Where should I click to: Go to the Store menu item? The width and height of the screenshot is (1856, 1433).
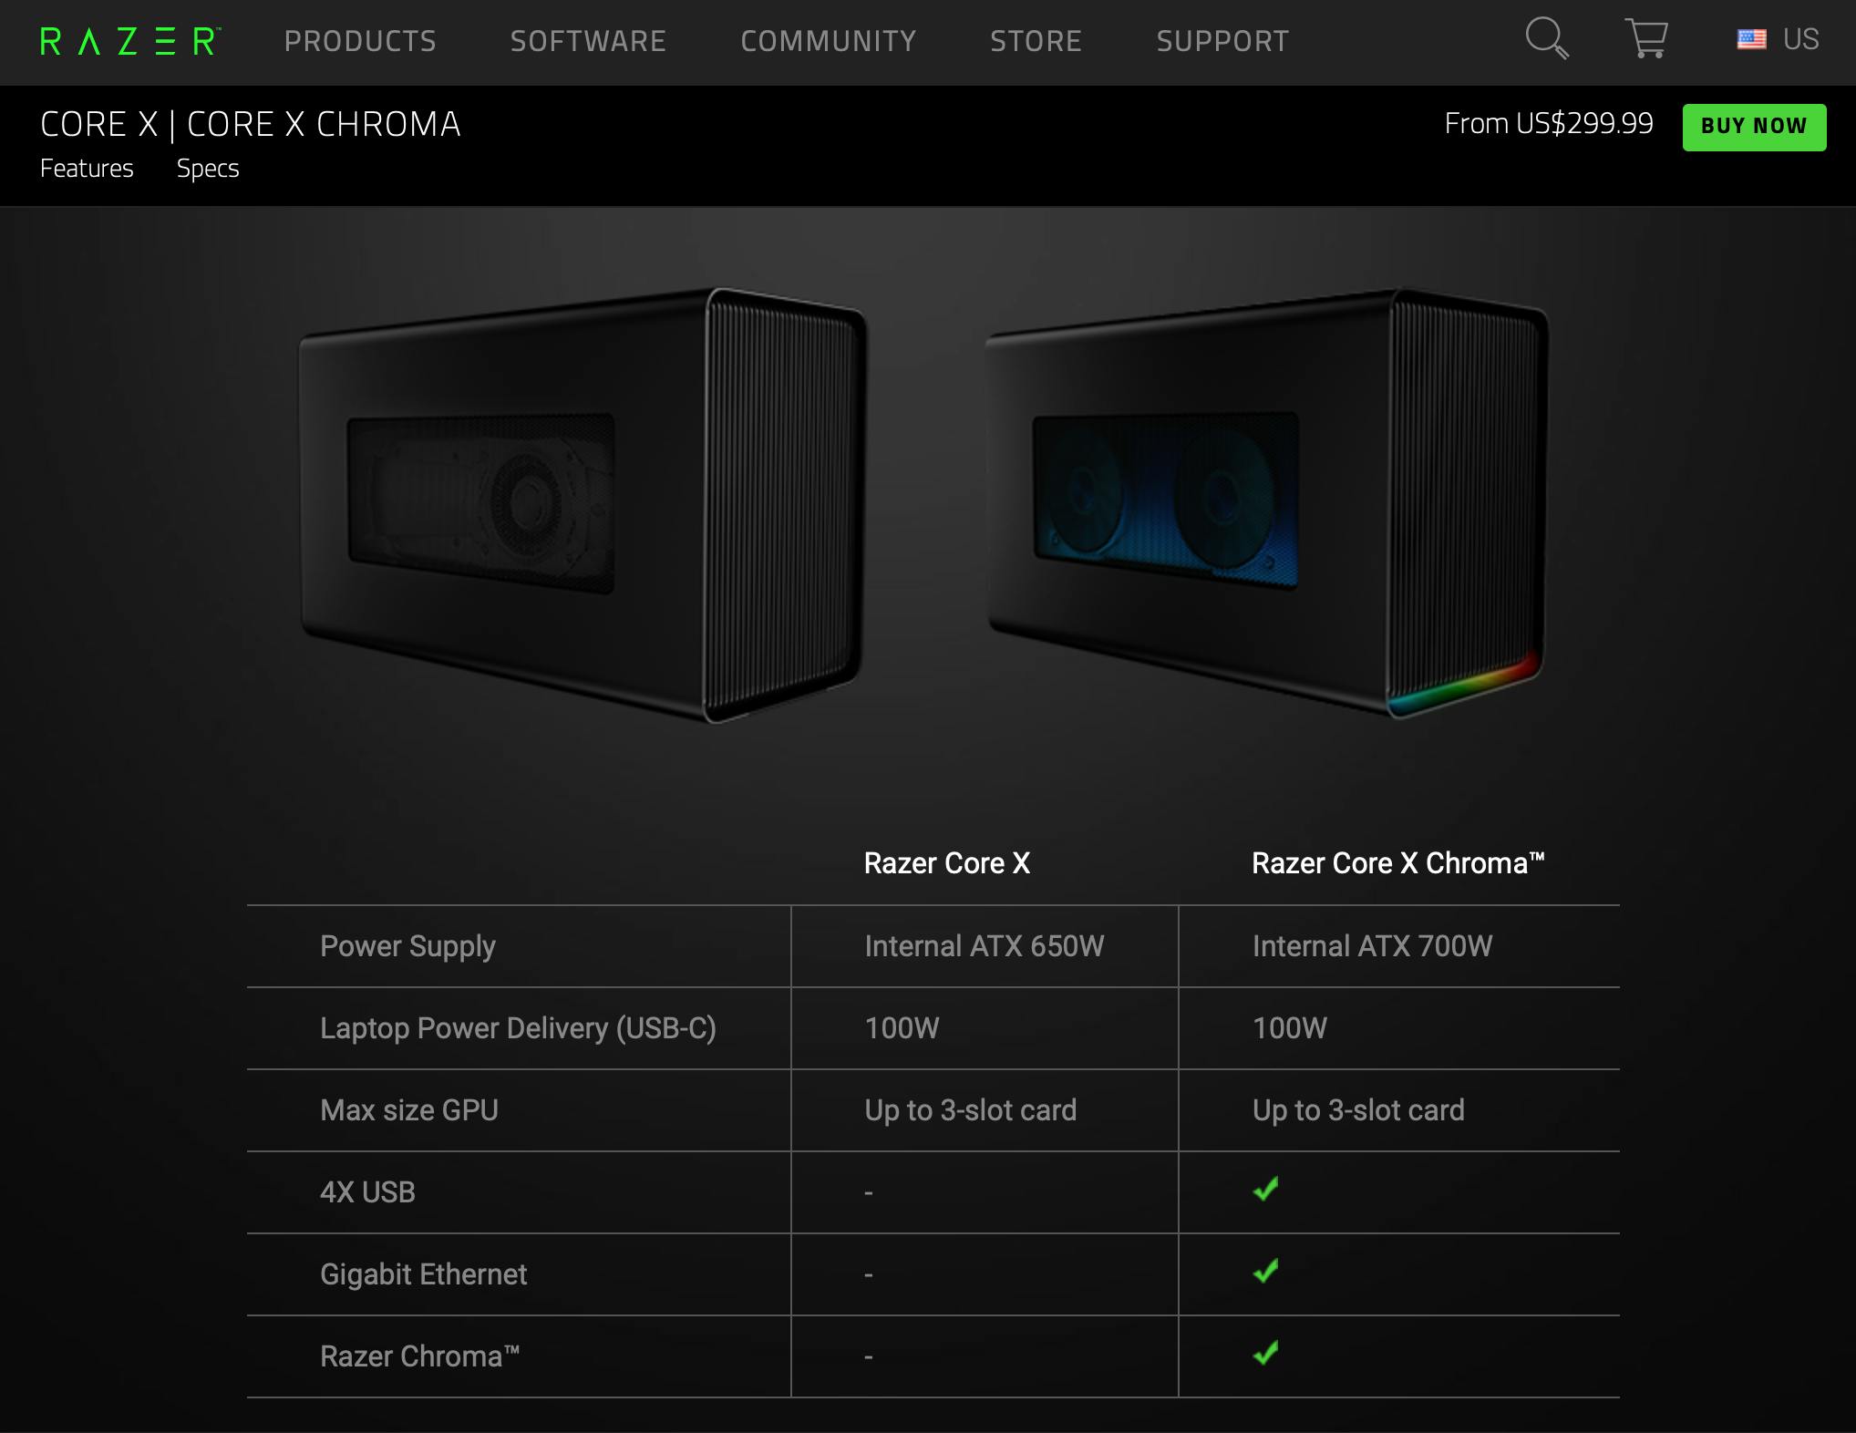coord(1036,41)
